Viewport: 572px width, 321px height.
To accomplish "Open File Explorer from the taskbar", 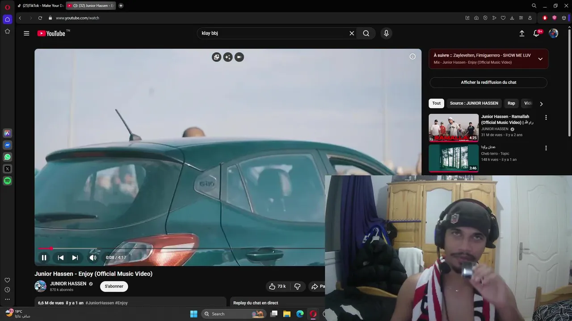I will (287, 314).
